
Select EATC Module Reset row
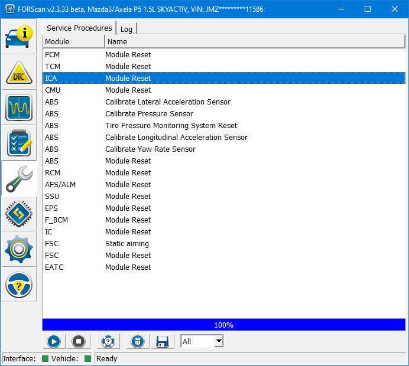click(x=224, y=267)
